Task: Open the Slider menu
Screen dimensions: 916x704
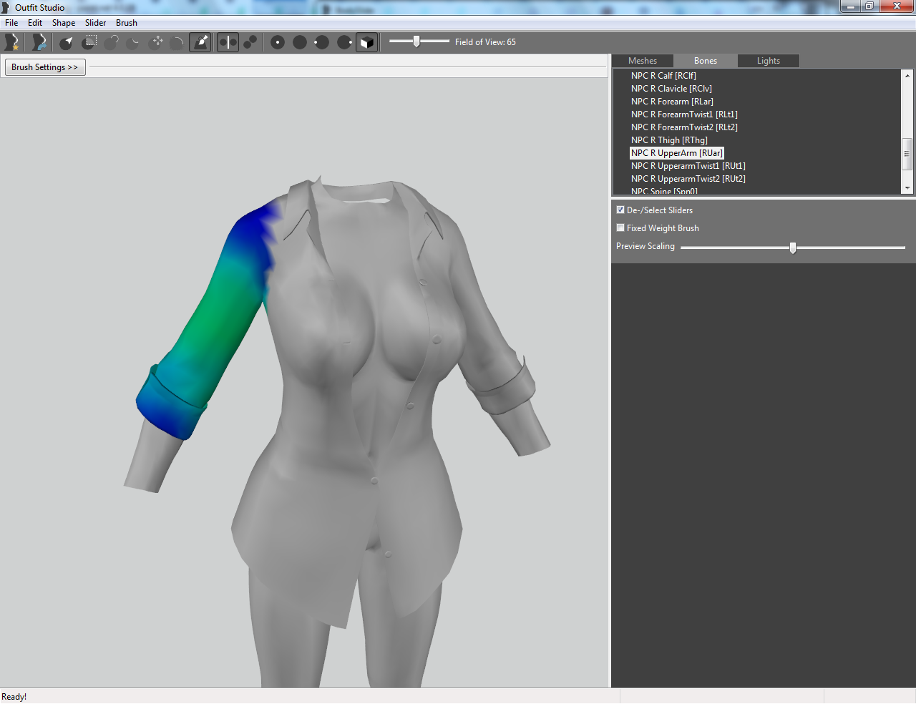Action: tap(95, 23)
